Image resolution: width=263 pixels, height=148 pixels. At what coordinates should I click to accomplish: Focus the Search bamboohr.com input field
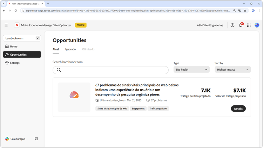[110, 70]
